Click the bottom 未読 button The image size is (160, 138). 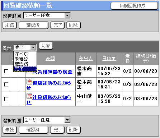tap(10, 130)
